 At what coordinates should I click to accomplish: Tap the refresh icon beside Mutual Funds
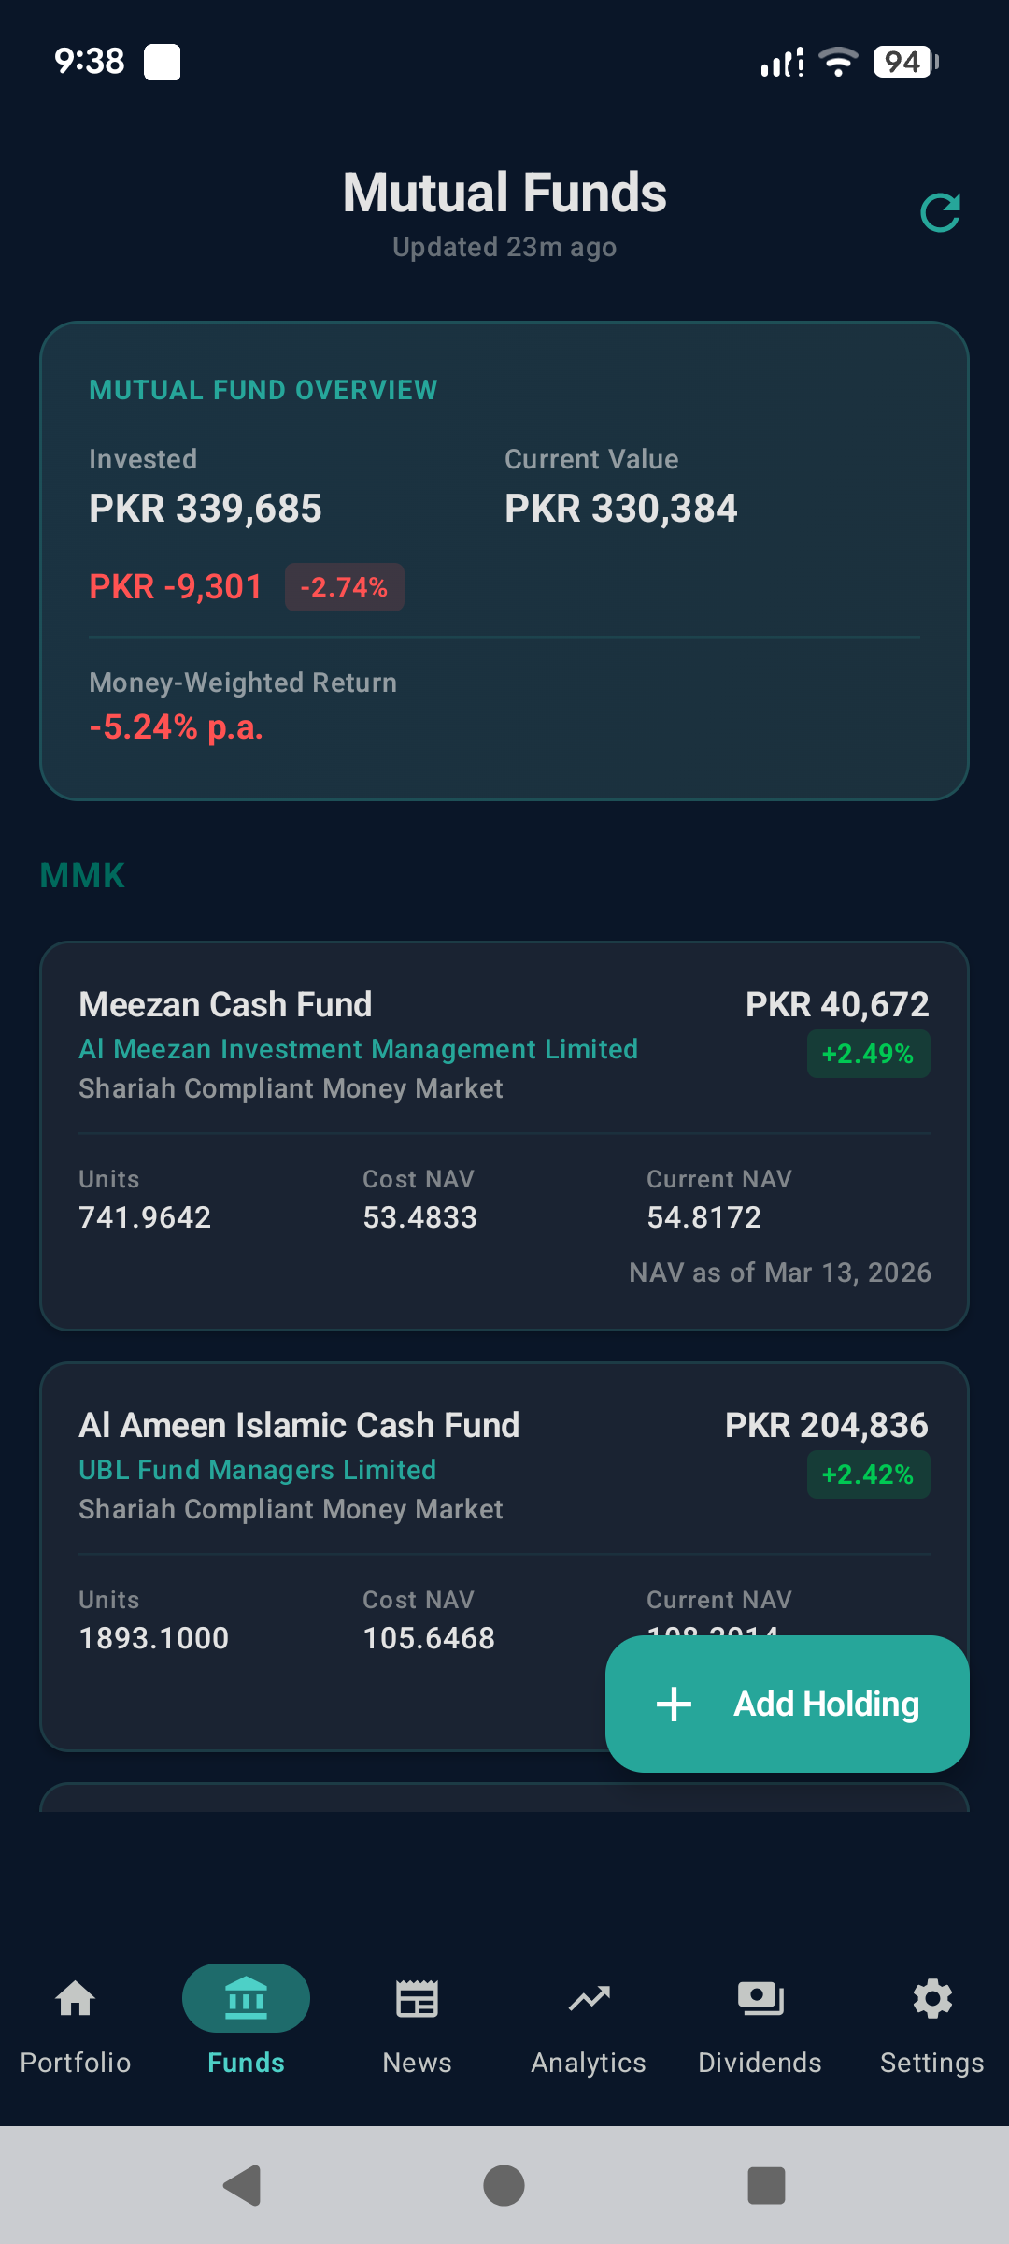[x=940, y=213]
